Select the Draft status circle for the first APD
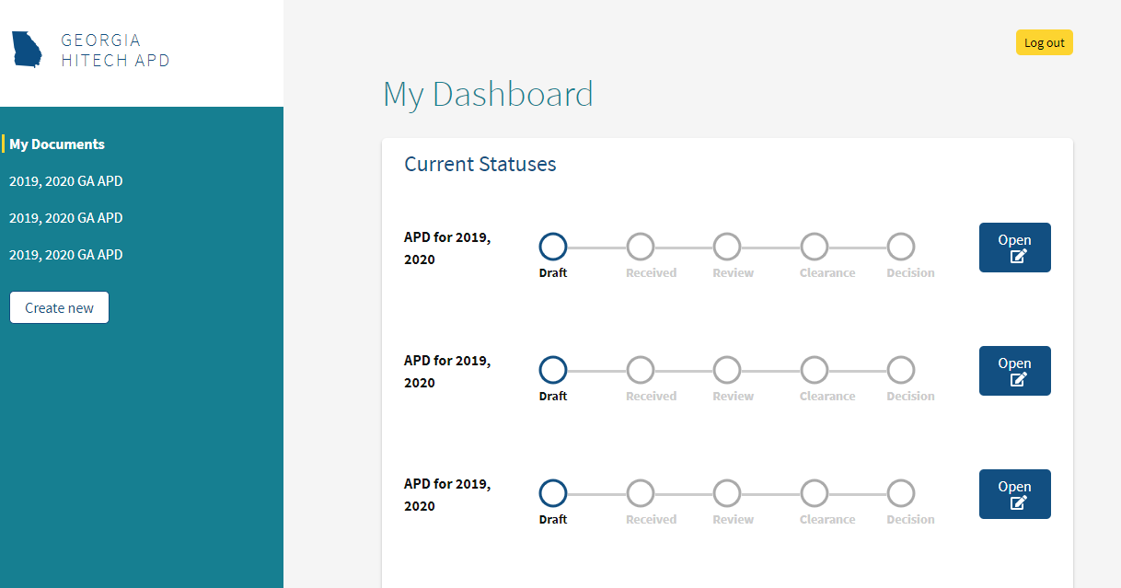Screen dimensions: 1121x588 pos(552,246)
